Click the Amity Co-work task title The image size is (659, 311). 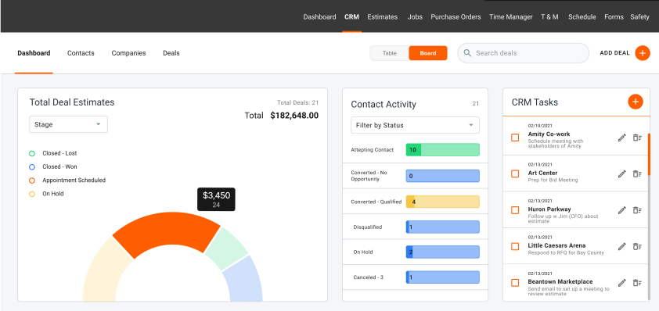[x=549, y=134]
